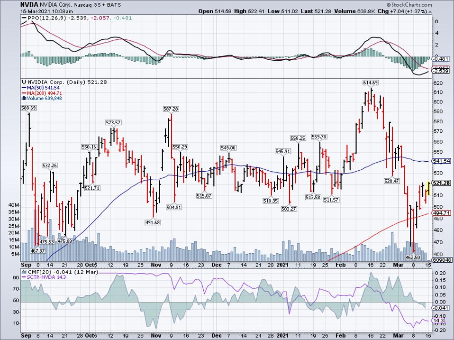
Task: Click the 475.88 low annotation
Action: pos(65,241)
